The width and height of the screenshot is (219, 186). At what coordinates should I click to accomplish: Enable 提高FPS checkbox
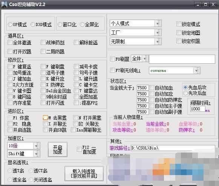point(76,103)
